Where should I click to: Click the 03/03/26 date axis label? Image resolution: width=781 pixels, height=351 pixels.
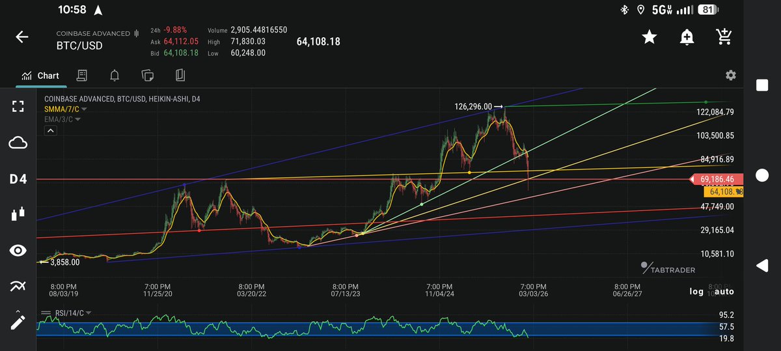pyautogui.click(x=533, y=294)
